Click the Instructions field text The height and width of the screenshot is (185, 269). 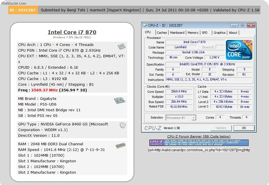[x=208, y=79]
